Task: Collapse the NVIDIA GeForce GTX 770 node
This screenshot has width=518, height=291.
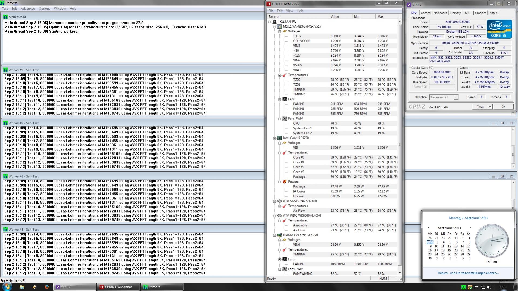Action: 275,235
